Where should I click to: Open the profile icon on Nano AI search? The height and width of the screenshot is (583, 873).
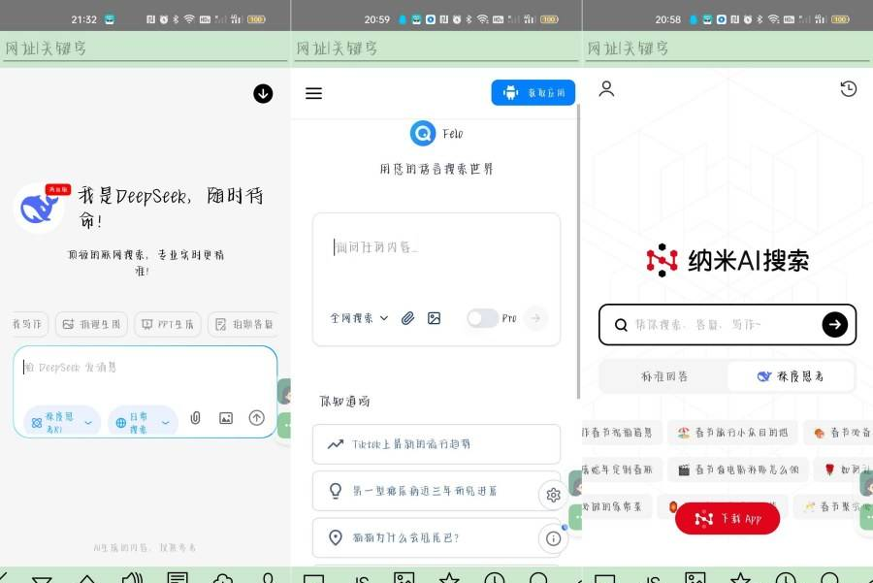pos(606,88)
